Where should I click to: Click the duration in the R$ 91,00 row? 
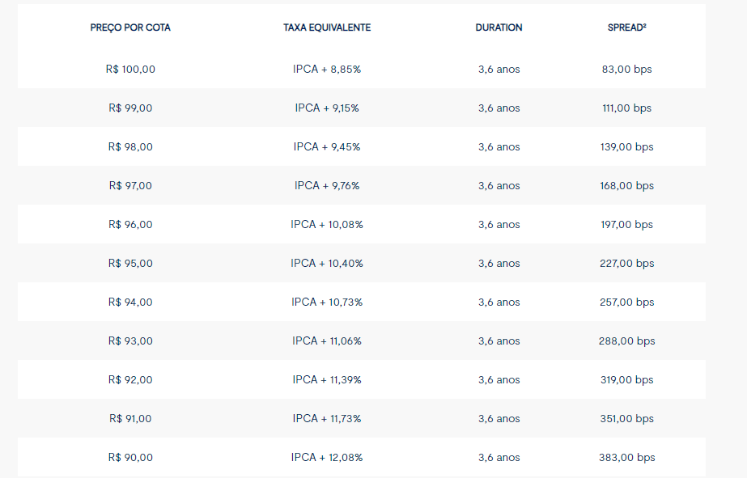[499, 418]
